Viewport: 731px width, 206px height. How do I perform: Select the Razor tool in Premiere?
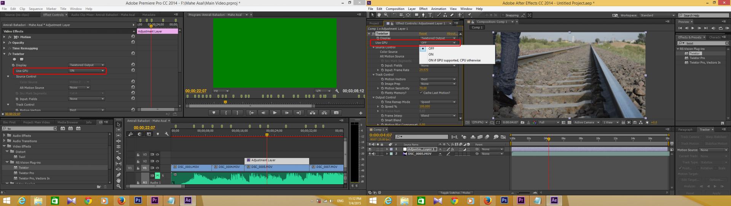(119, 158)
